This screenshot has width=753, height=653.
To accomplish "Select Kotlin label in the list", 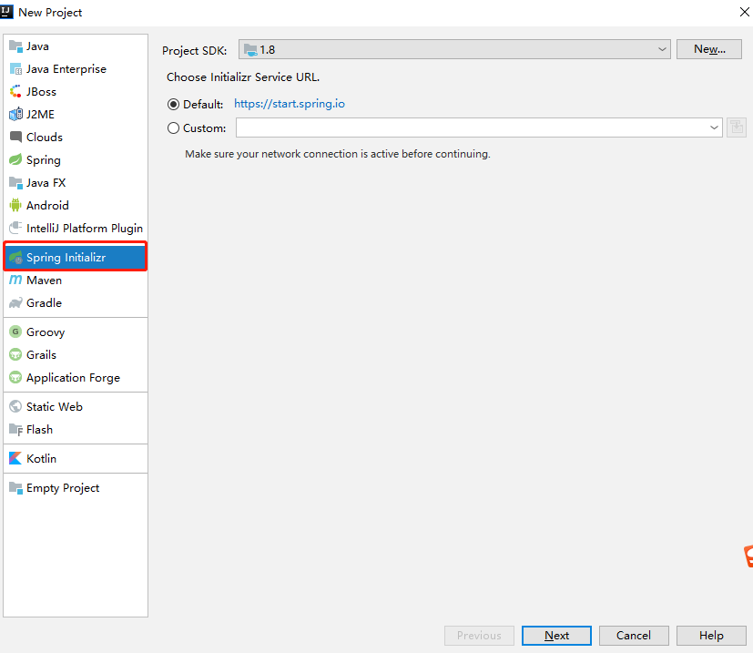I will [41, 458].
